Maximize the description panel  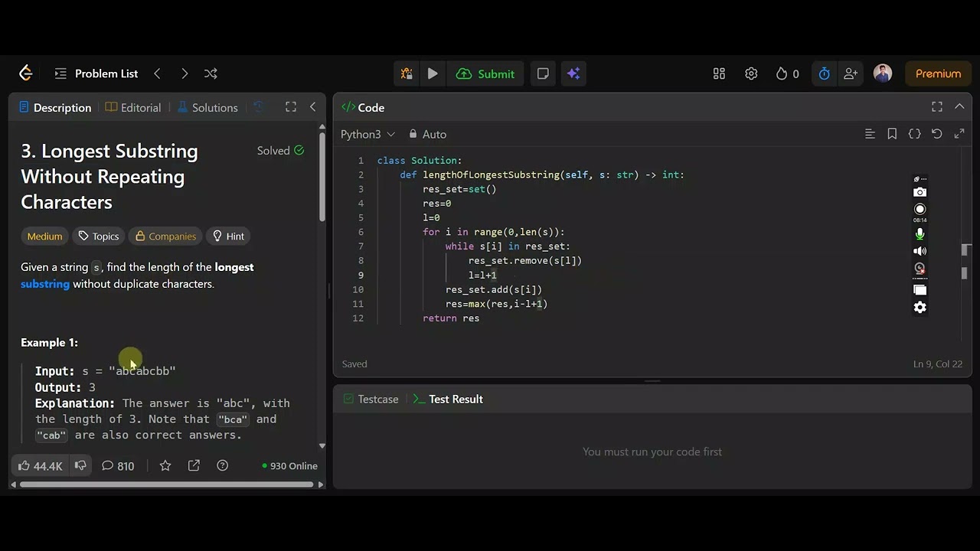pos(291,107)
